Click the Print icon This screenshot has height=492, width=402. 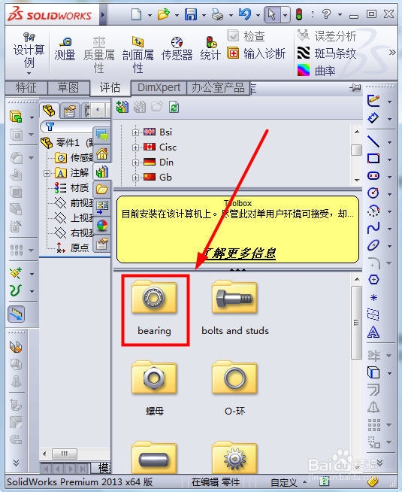(x=217, y=14)
